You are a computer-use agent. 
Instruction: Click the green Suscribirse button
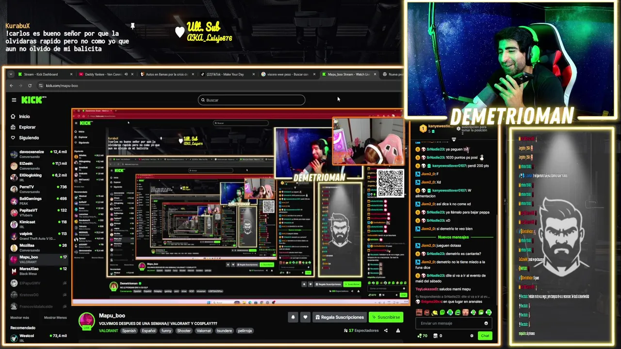tap(386, 317)
